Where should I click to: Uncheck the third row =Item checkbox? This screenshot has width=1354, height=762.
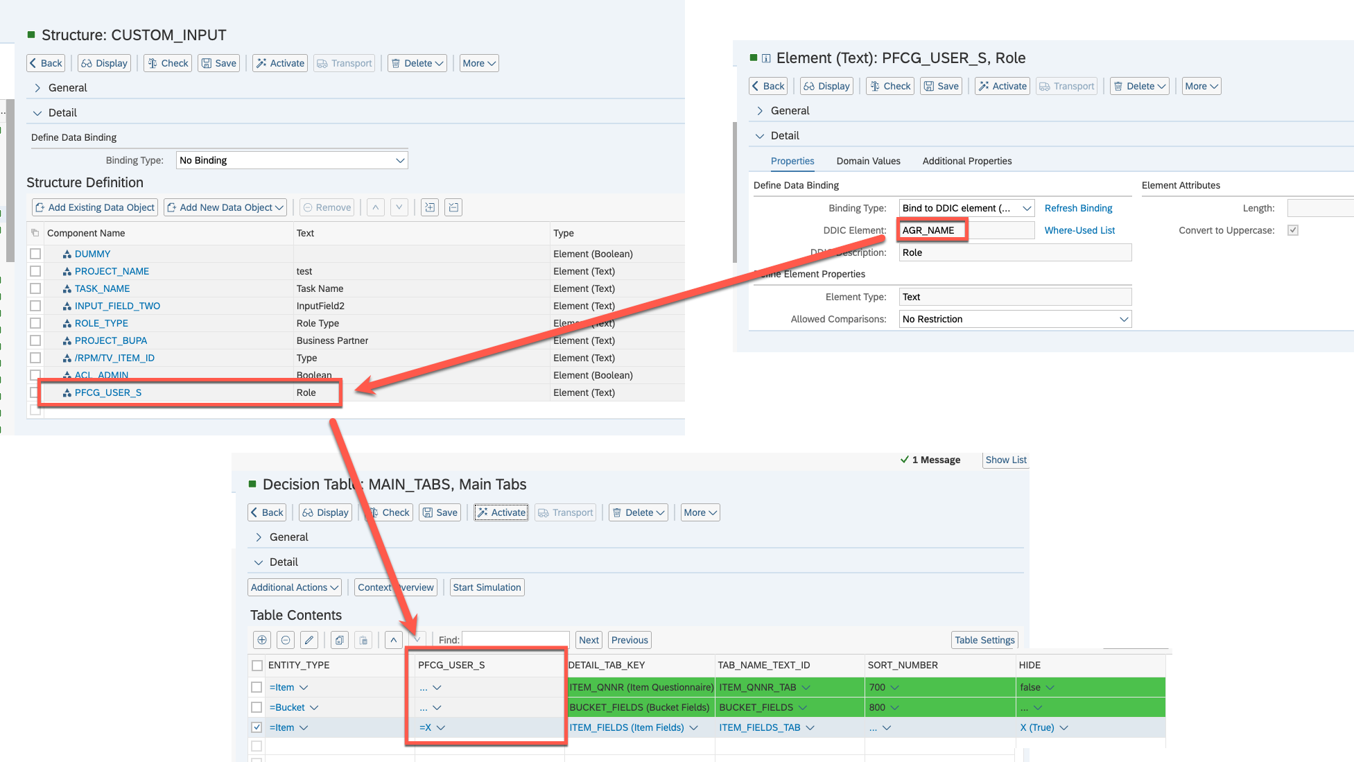pos(257,727)
